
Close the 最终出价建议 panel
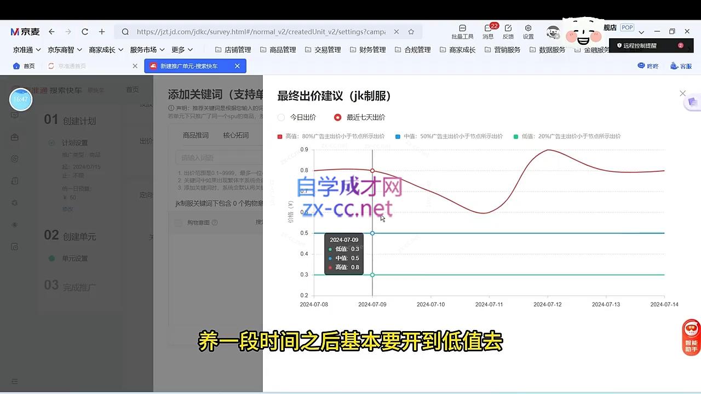682,94
